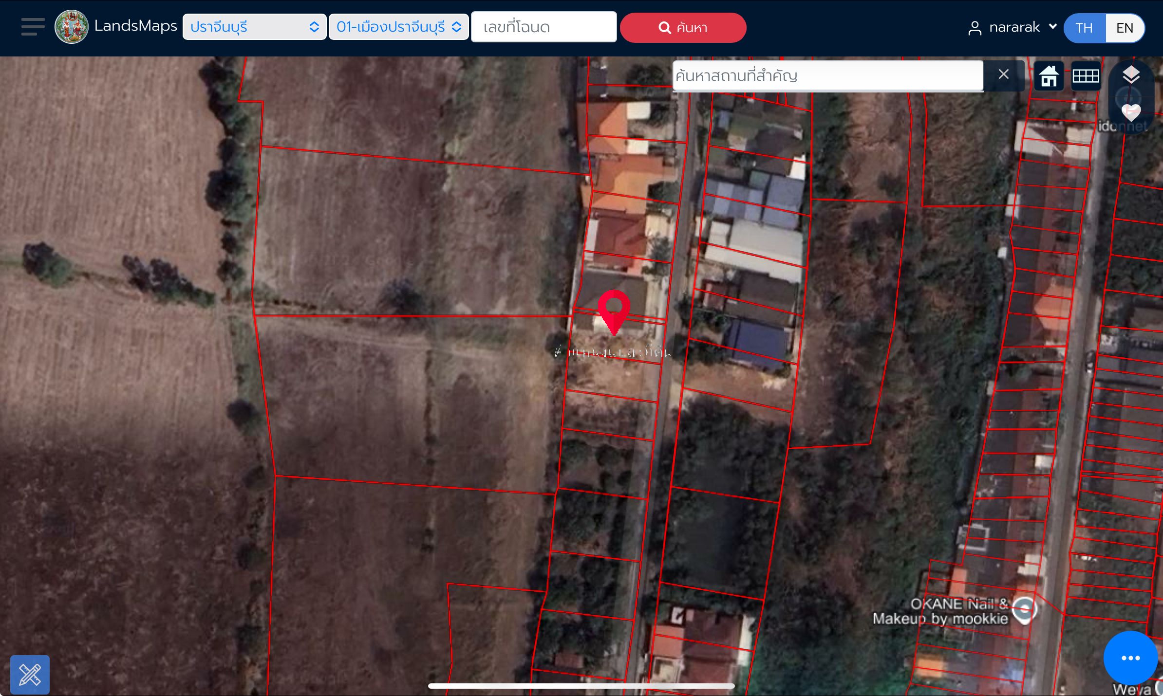The width and height of the screenshot is (1163, 696).
Task: Focus the ค้นหาสถานที่สำคัญ place search box
Action: (827, 75)
